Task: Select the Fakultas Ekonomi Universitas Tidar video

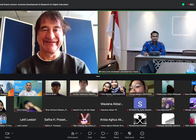Action: click(147, 42)
